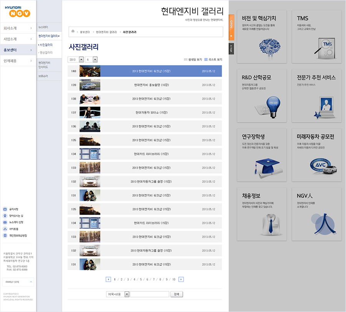Expand the FAMILY SITE dropdown
The width and height of the screenshot is (346, 312).
tap(18, 282)
